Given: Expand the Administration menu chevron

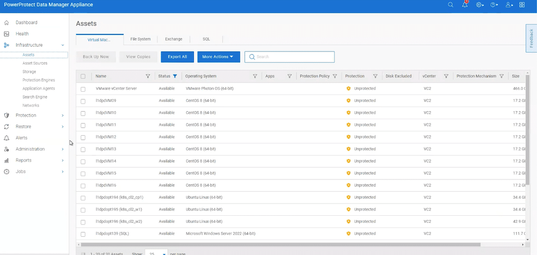Looking at the screenshot, I should click(63, 149).
